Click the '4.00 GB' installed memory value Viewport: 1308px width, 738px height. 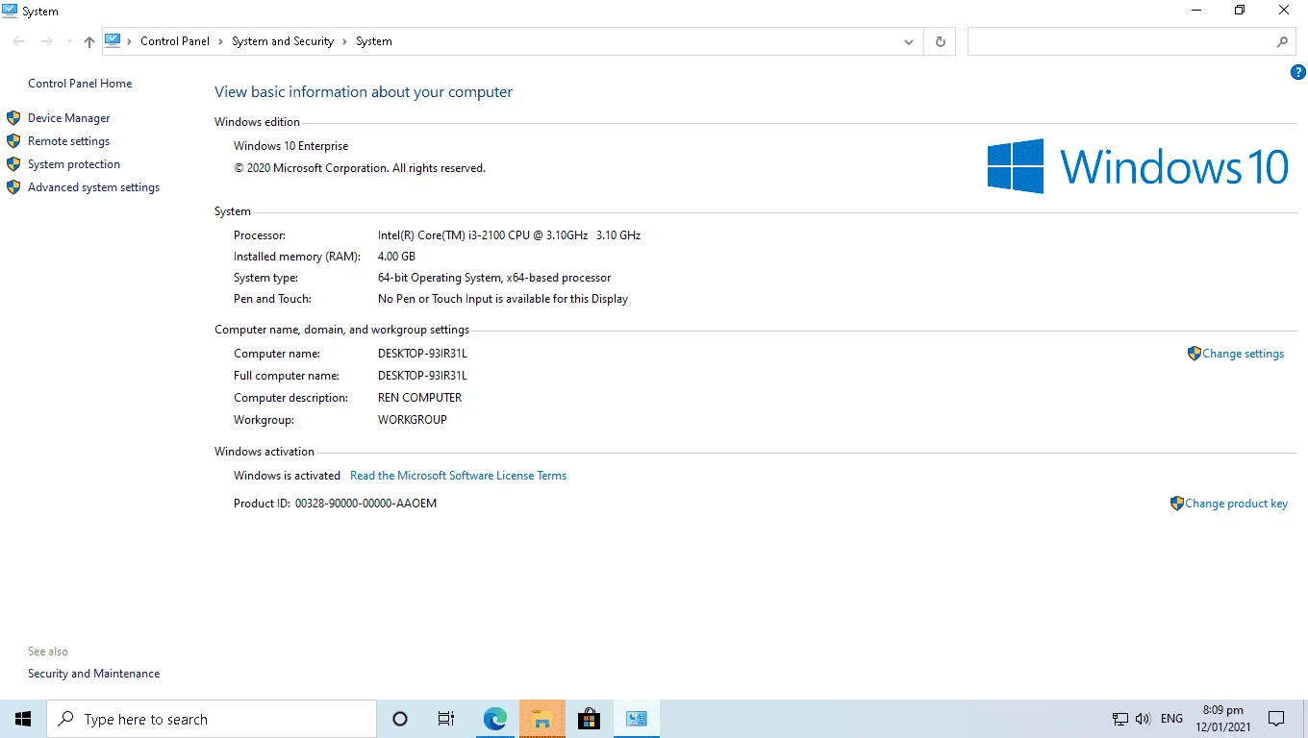396,257
